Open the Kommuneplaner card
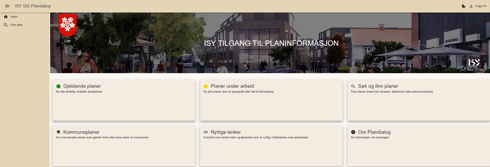This screenshot has height=167, width=490. [124, 148]
